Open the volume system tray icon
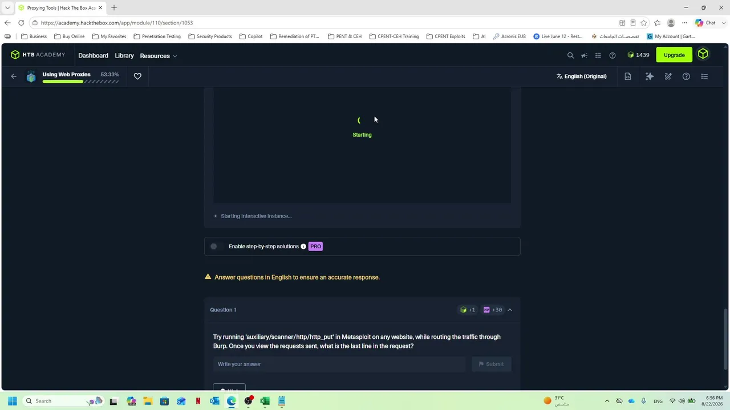This screenshot has height=410, width=730. pos(682,401)
